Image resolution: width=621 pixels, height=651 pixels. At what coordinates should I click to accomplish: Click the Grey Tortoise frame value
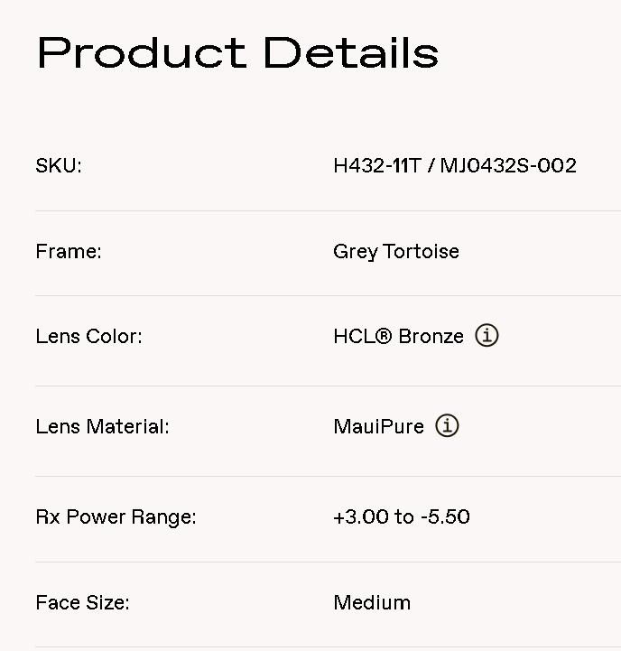click(396, 252)
